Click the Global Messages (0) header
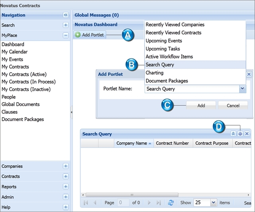 tap(97, 15)
